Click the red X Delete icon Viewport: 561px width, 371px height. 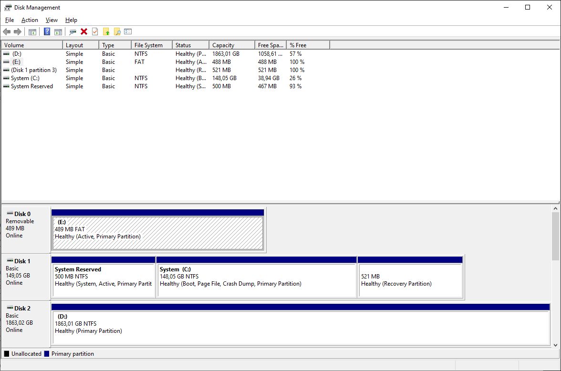[x=84, y=31]
